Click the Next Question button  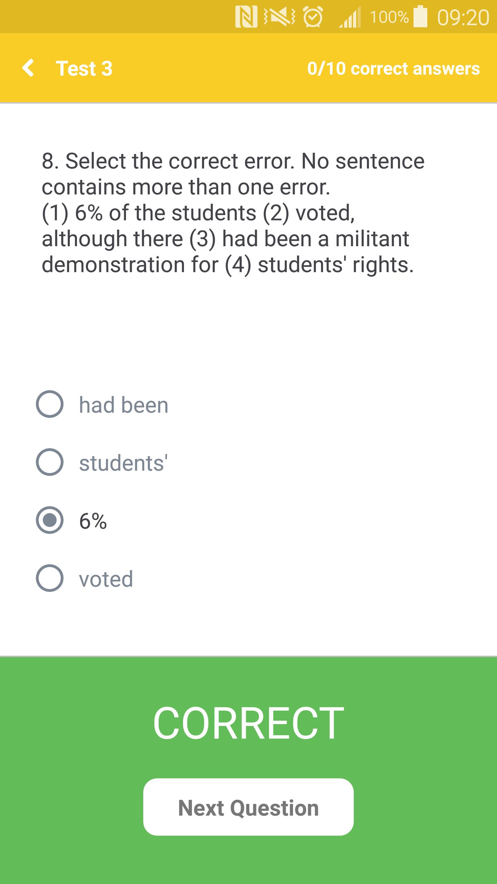tap(248, 807)
